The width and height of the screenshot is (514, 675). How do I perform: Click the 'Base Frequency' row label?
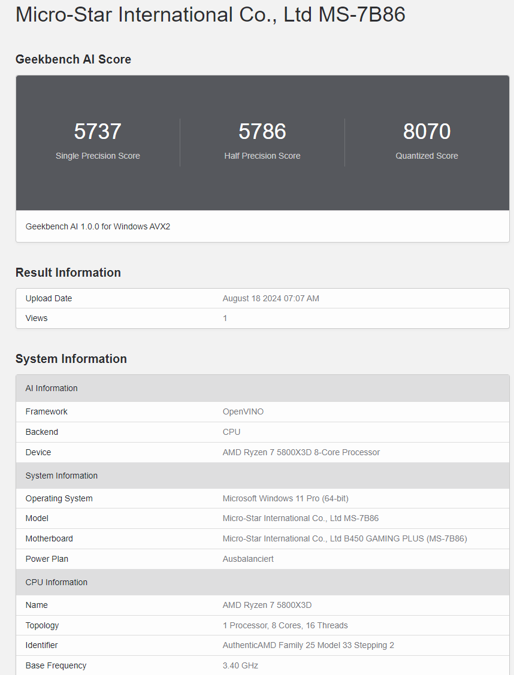(x=56, y=665)
